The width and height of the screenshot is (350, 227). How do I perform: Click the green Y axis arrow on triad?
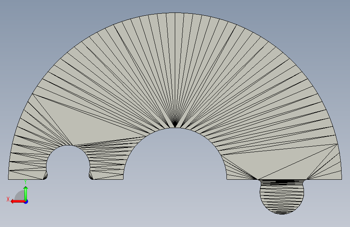[x=26, y=193]
